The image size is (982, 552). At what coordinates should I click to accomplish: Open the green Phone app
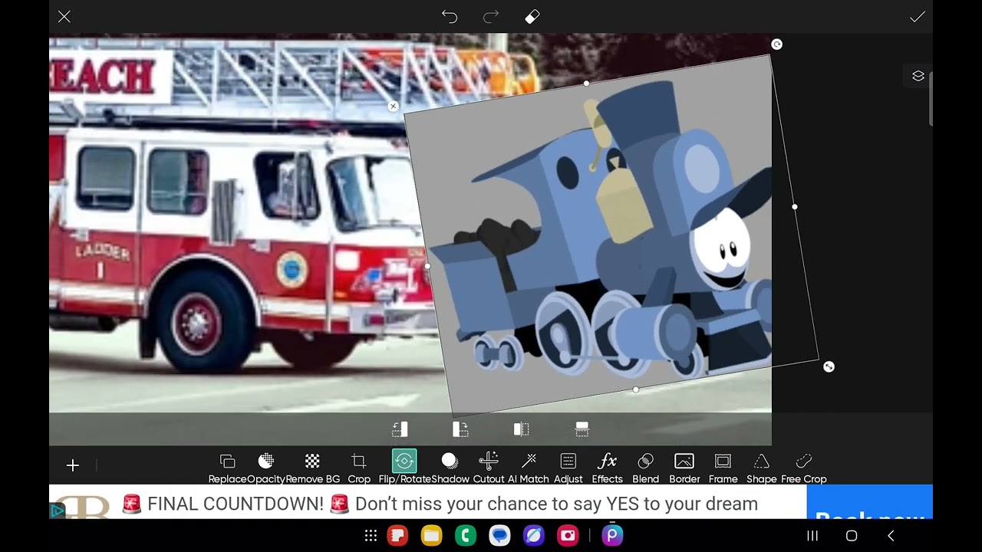pyautogui.click(x=466, y=536)
